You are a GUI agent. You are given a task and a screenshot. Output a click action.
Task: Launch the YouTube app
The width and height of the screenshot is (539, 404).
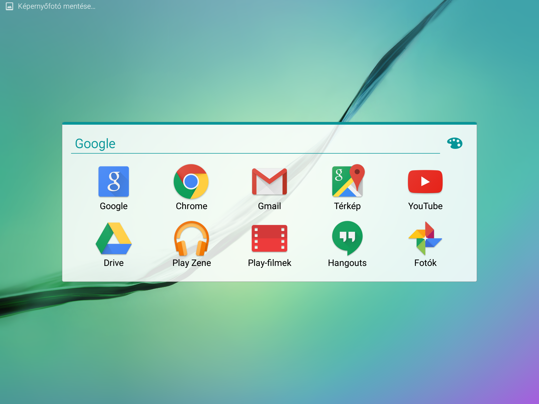point(425,181)
